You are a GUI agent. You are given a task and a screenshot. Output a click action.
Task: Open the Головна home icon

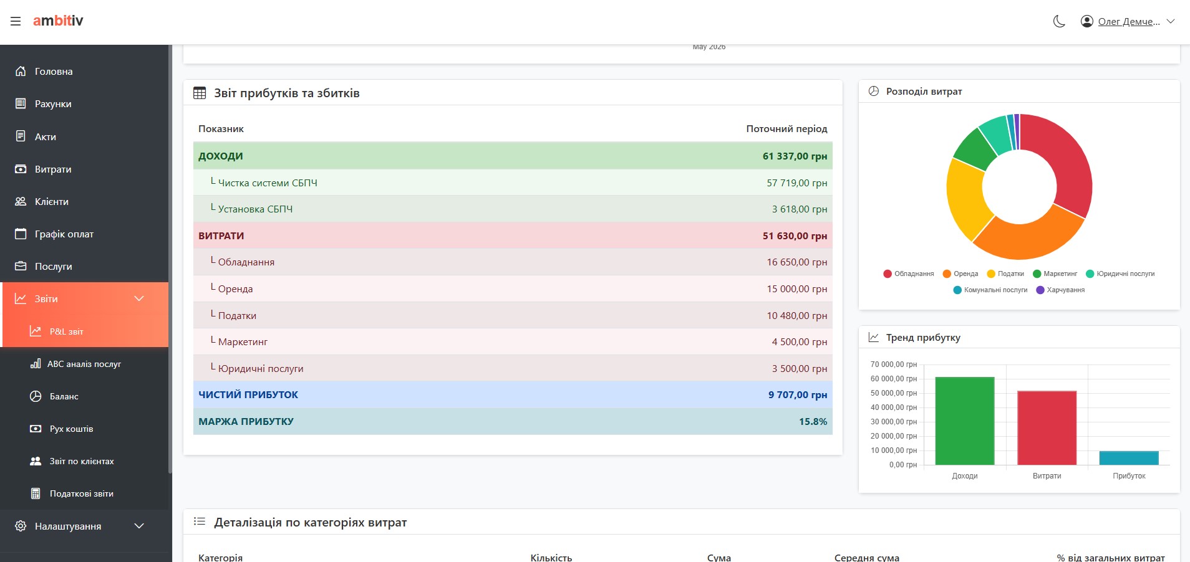21,71
